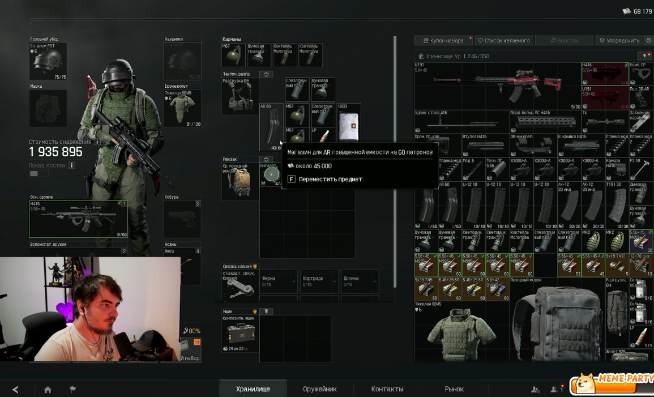Select the Комп. ПР foregrip in stash
The image size is (654, 397).
[641, 74]
